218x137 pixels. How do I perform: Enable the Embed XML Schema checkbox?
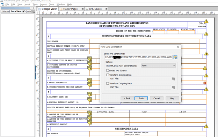point(108,70)
